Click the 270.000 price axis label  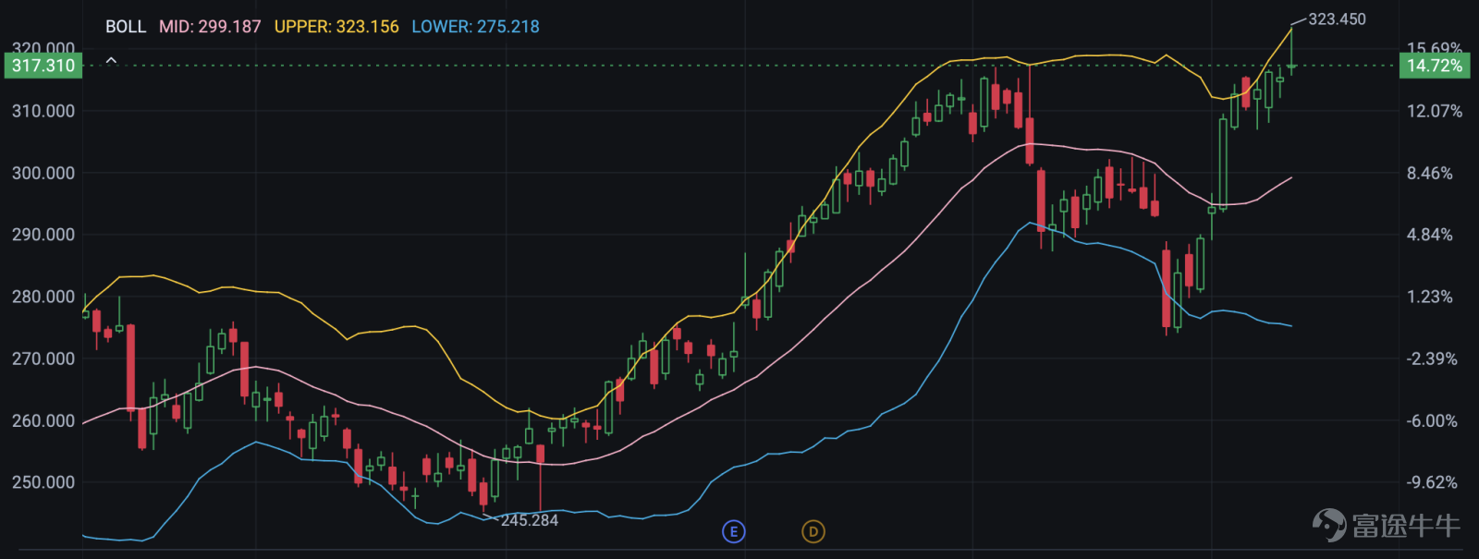[x=43, y=358]
